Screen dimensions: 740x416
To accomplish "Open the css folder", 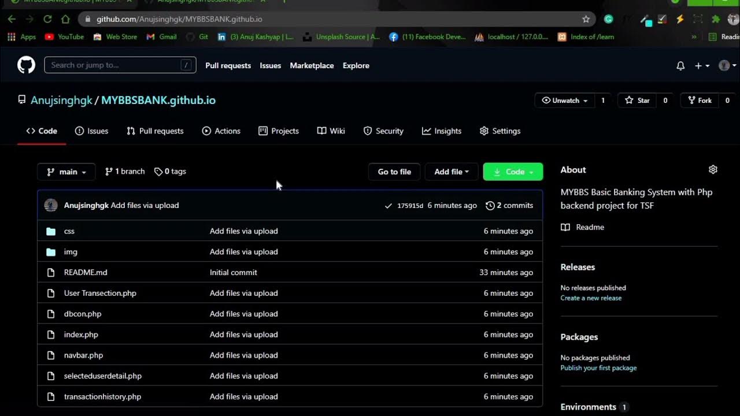I will (x=69, y=231).
